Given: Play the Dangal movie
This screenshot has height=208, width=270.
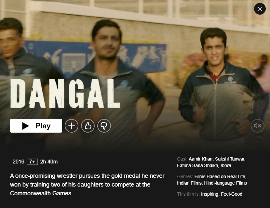Looking at the screenshot, I should (x=36, y=126).
